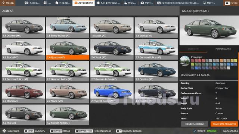239x134 pixels.
Task: Open the Настройки sliders tab
Action: pyautogui.click(x=209, y=3)
